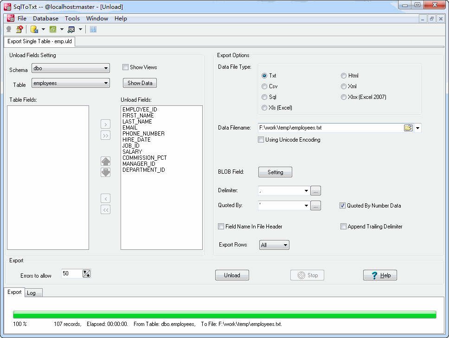Open the Export Rows dropdown
This screenshot has width=449, height=338.
[x=274, y=245]
